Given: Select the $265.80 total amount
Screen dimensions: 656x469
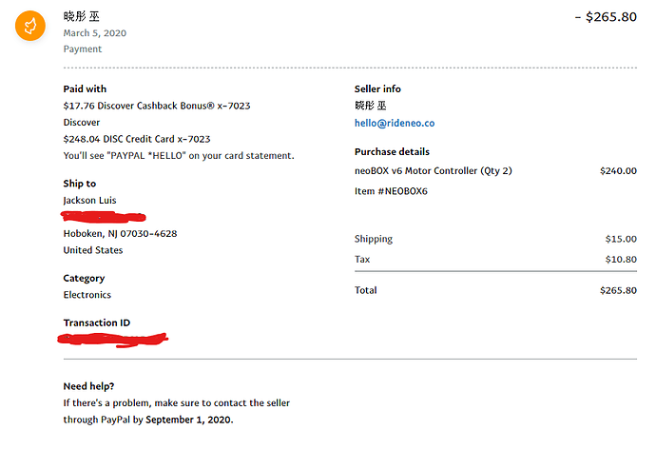Looking at the screenshot, I should (618, 290).
